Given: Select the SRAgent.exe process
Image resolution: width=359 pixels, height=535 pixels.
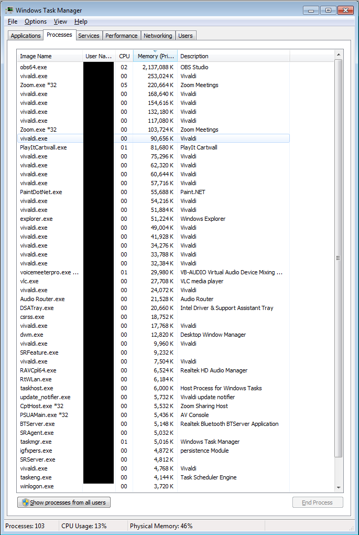Looking at the screenshot, I should 154,433.
